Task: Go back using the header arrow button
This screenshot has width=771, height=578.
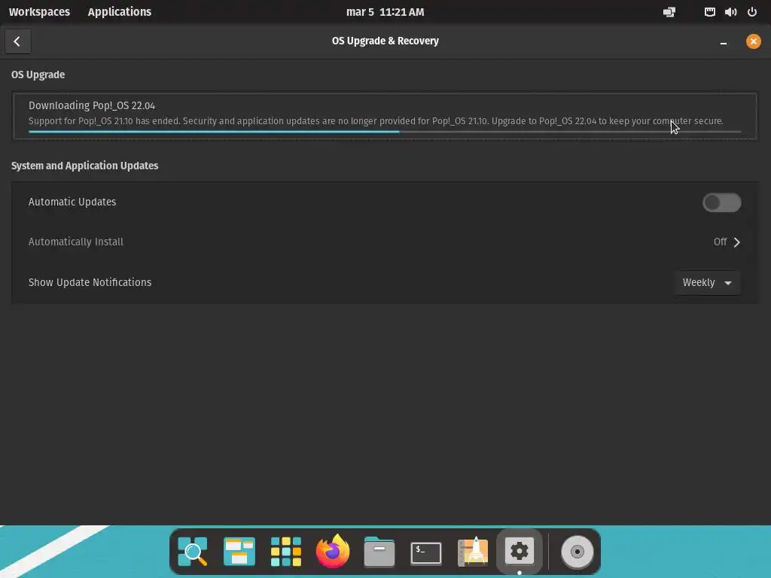Action: pos(18,41)
